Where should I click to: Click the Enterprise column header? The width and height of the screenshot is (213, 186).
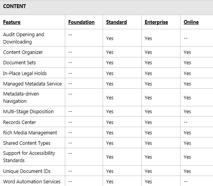click(x=156, y=22)
